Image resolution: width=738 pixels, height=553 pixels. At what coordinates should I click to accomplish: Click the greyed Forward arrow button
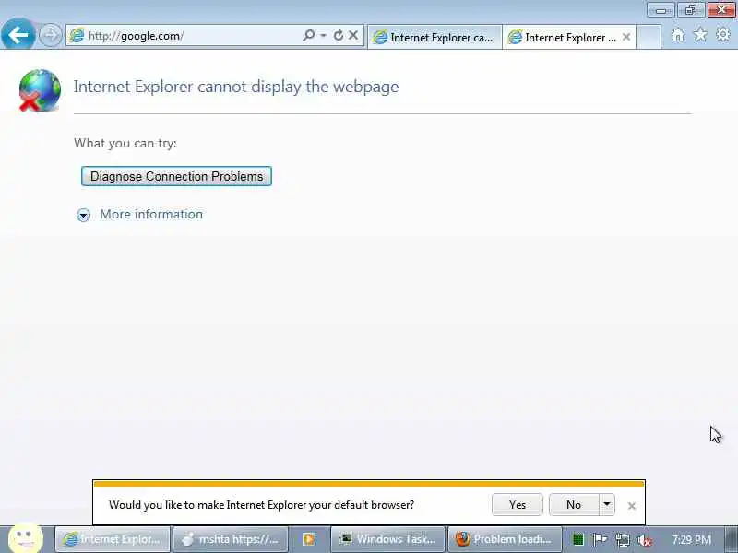tap(50, 35)
